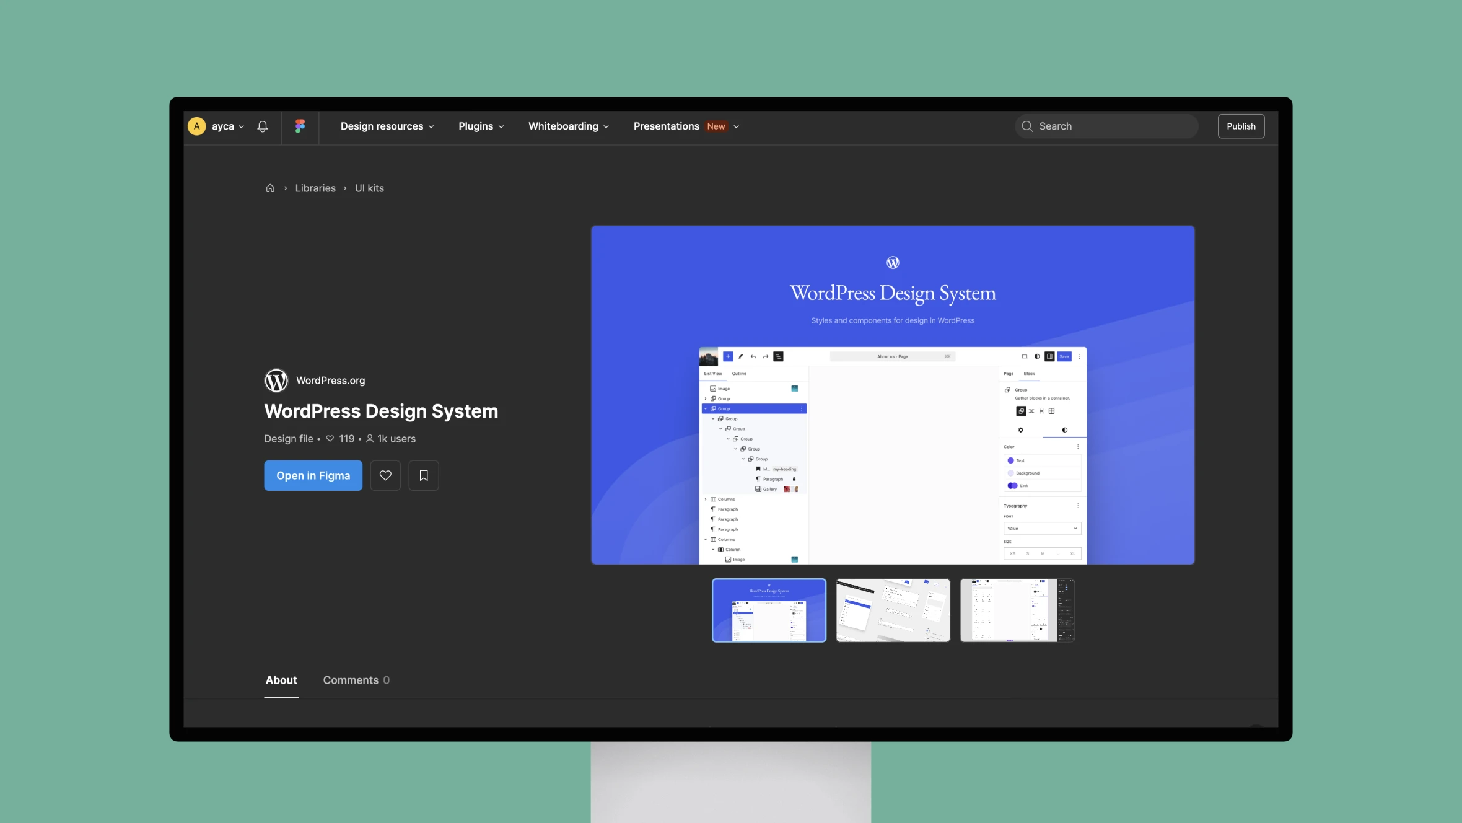Click the bookmark/save icon
1462x823 pixels.
coord(422,475)
